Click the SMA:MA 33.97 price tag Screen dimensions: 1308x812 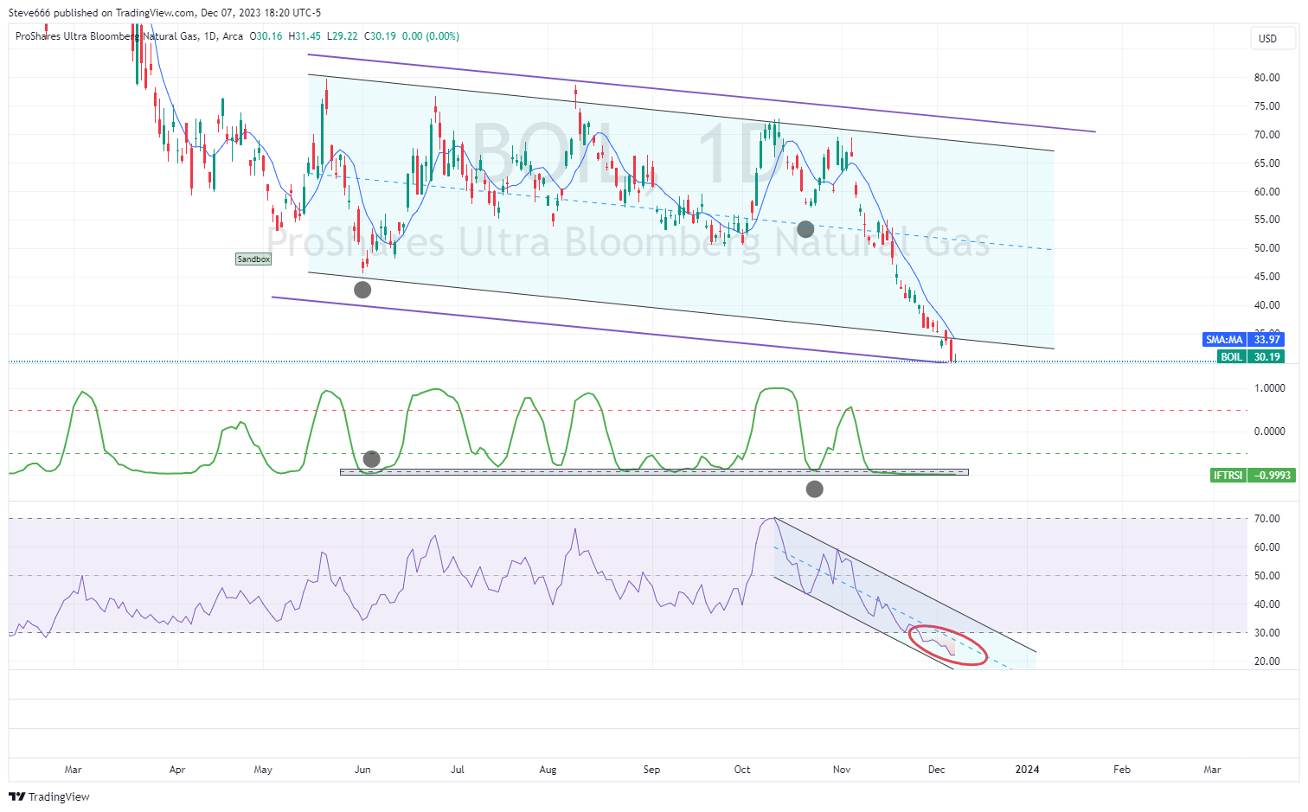pos(1243,340)
